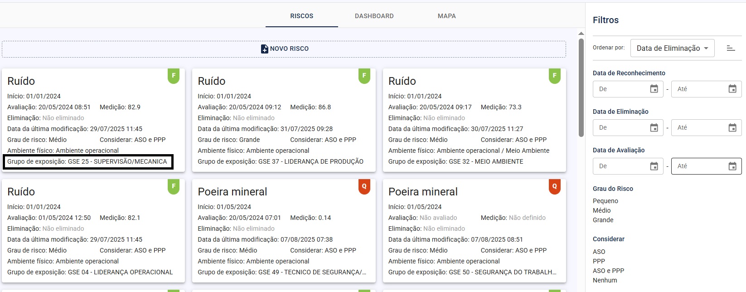Open calendar for Data de Reconhecimento De field
The height and width of the screenshot is (292, 746).
[x=654, y=89]
